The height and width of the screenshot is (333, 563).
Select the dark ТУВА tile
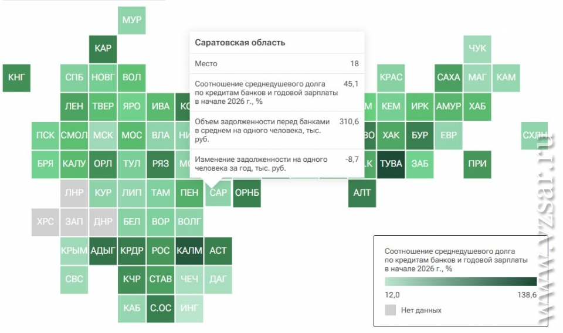click(391, 164)
